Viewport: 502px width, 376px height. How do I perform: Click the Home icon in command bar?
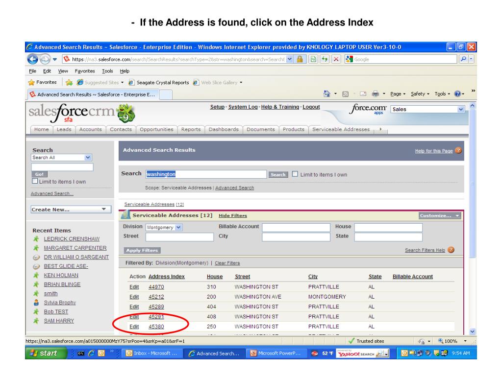(x=326, y=94)
